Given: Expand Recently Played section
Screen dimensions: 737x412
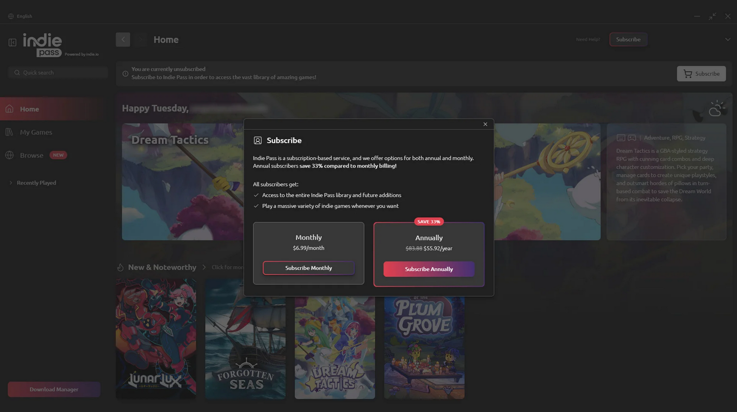Looking at the screenshot, I should point(33,183).
